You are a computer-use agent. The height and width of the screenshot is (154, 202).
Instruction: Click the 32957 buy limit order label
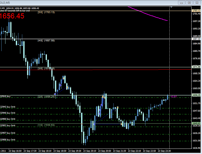[x=8, y=133]
